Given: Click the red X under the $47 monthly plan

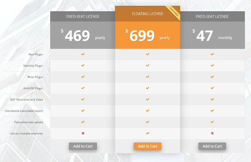Looking at the screenshot, I should tap(212, 133).
